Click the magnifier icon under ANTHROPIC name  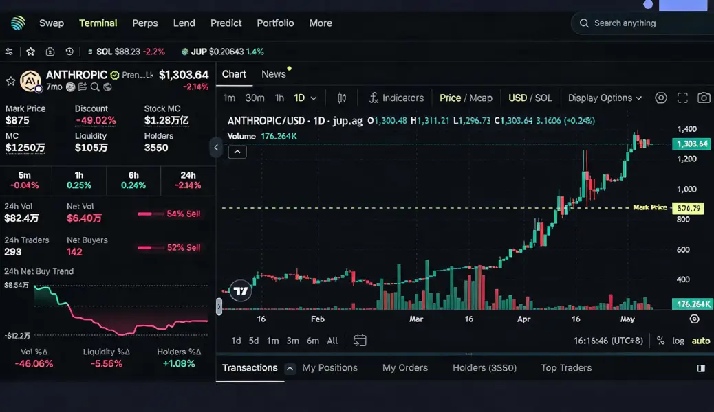(95, 87)
